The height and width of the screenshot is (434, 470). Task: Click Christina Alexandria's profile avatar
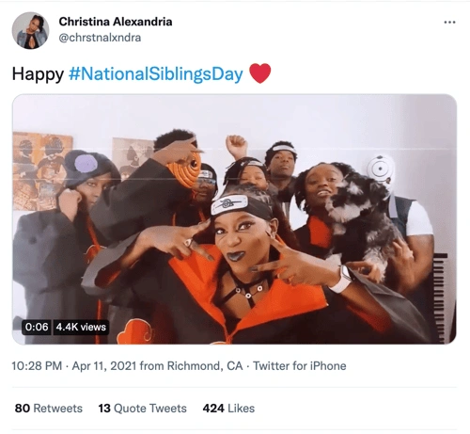[x=30, y=30]
